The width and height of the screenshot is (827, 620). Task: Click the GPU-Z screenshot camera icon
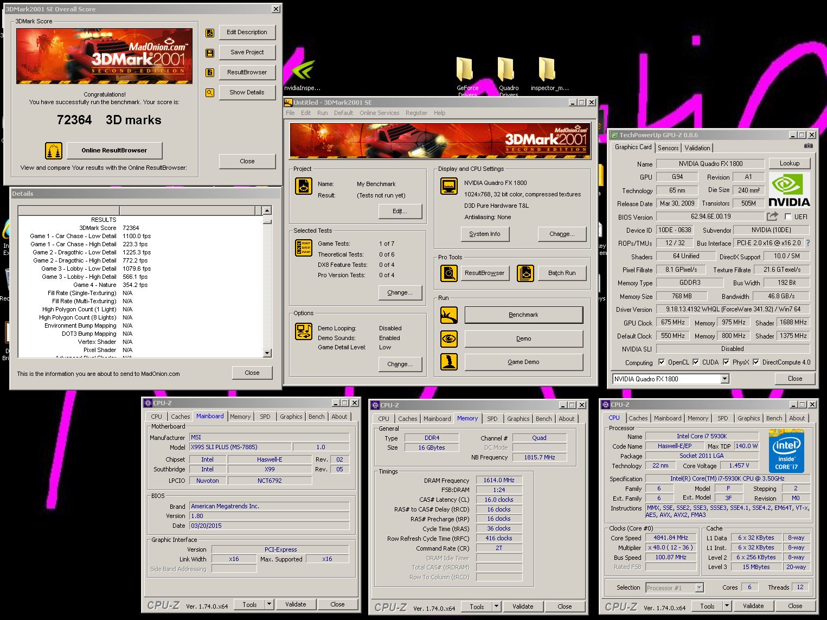808,146
